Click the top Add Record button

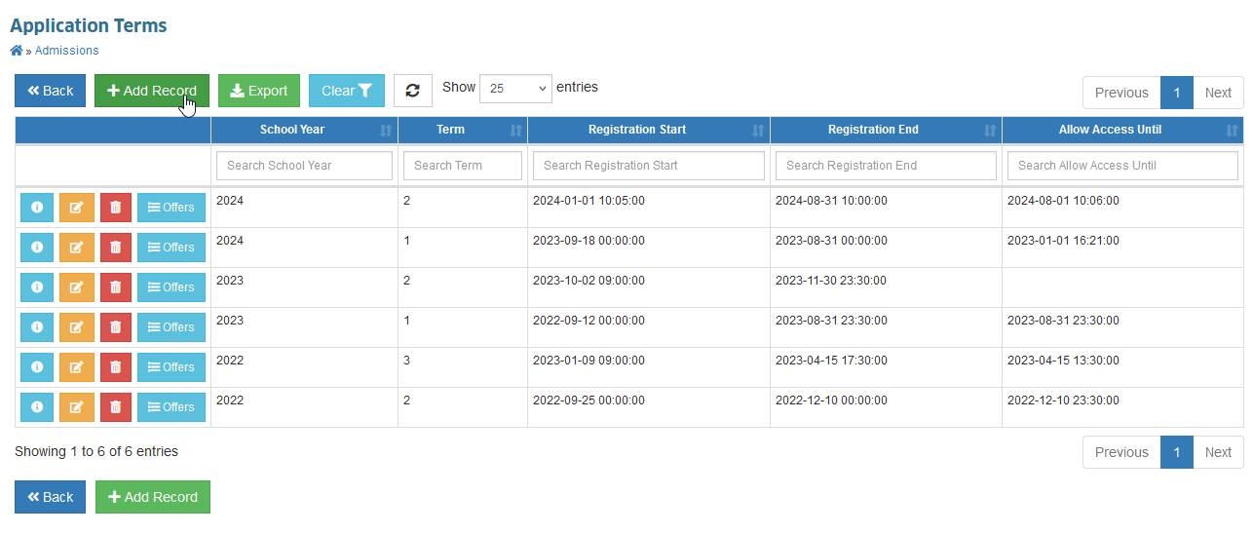[x=152, y=91]
